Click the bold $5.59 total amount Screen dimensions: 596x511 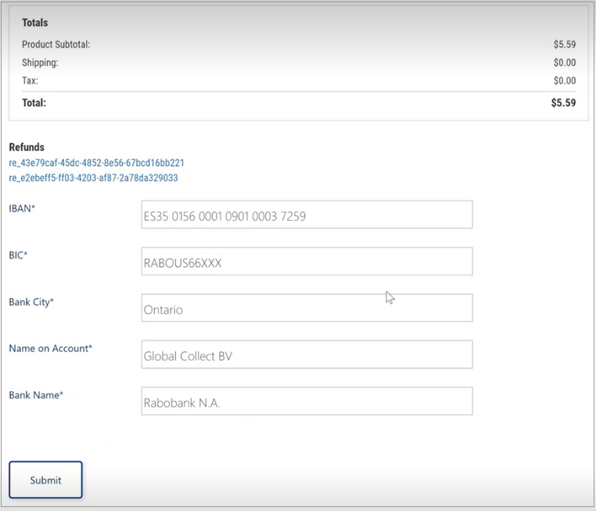[563, 103]
